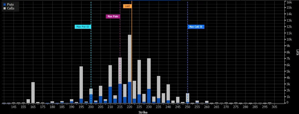
Task: Click the grey calls segment at strike 235
Action: click(x=158, y=87)
